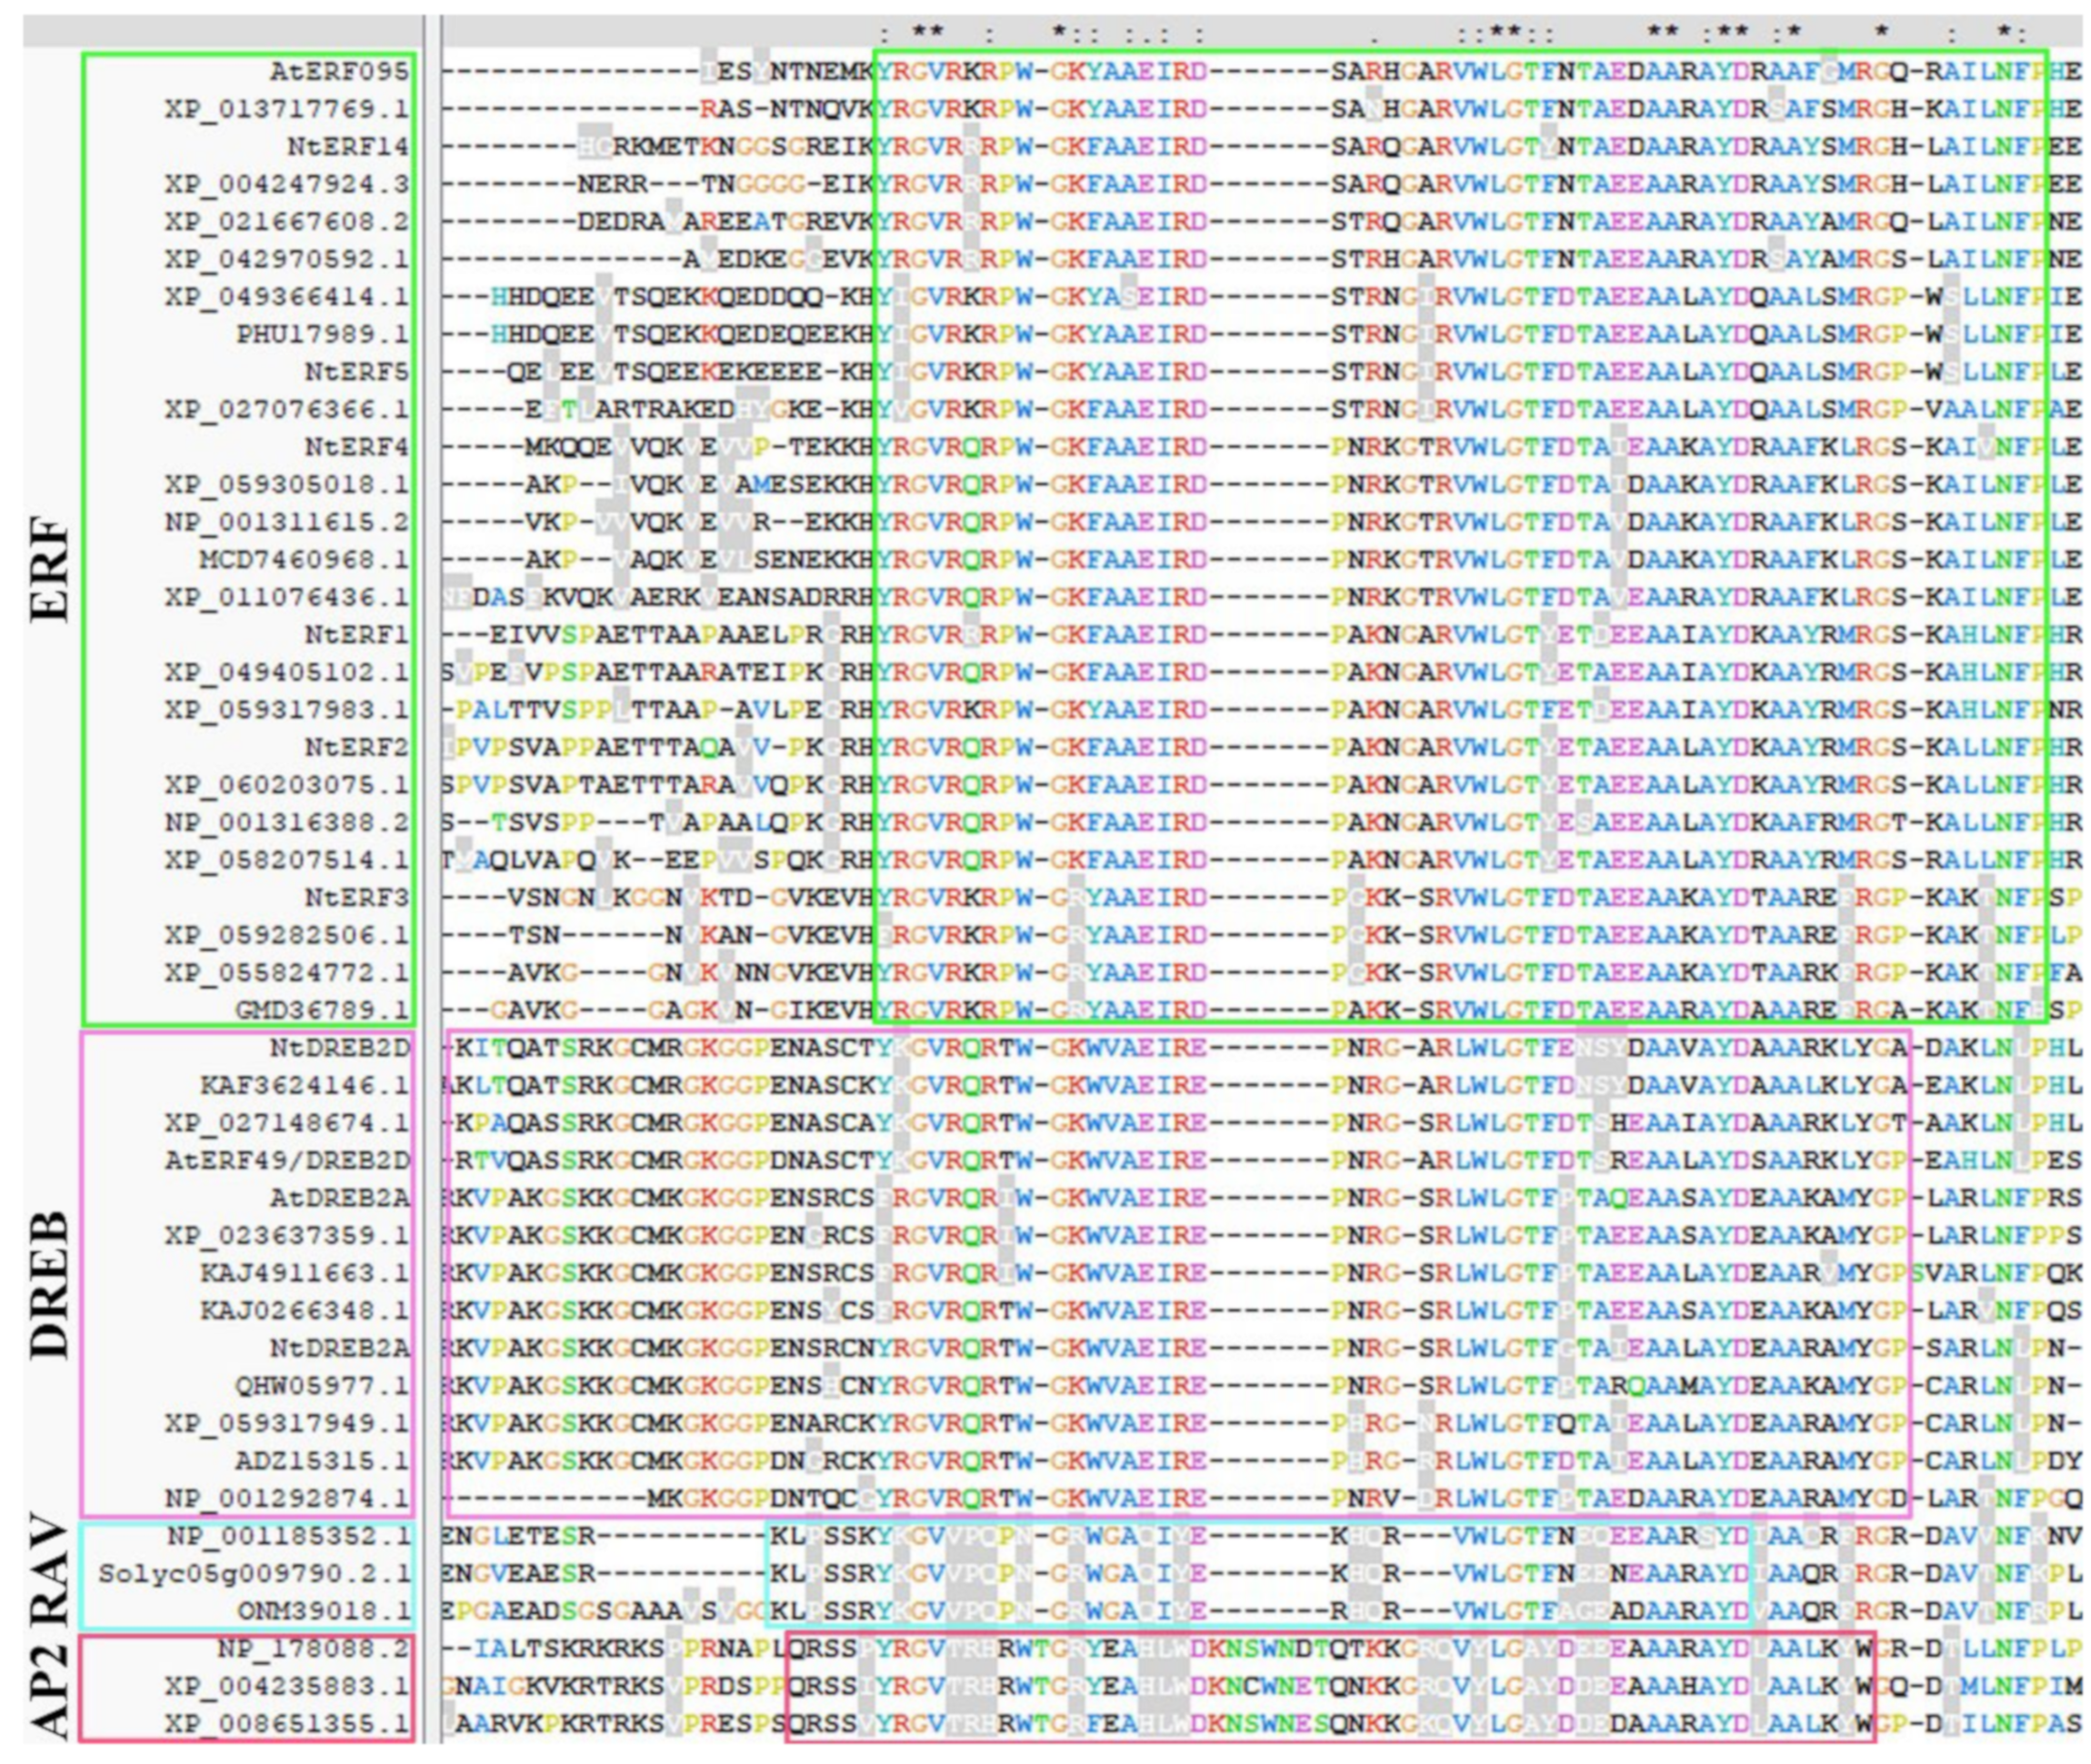2091x1764 pixels.
Task: Click the NP_178088.2 sequence label
Action: [313, 1649]
